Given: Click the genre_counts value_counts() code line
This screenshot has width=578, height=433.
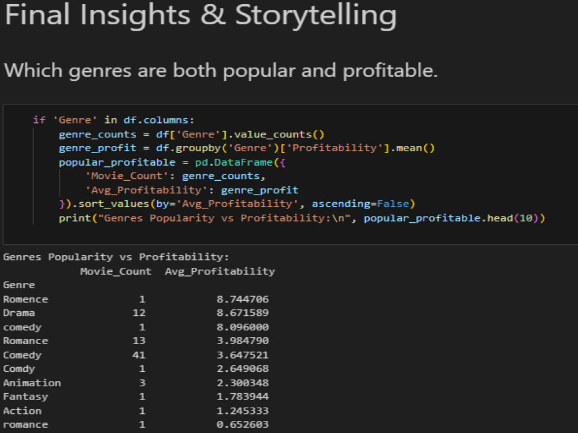Looking at the screenshot, I should click(x=191, y=135).
